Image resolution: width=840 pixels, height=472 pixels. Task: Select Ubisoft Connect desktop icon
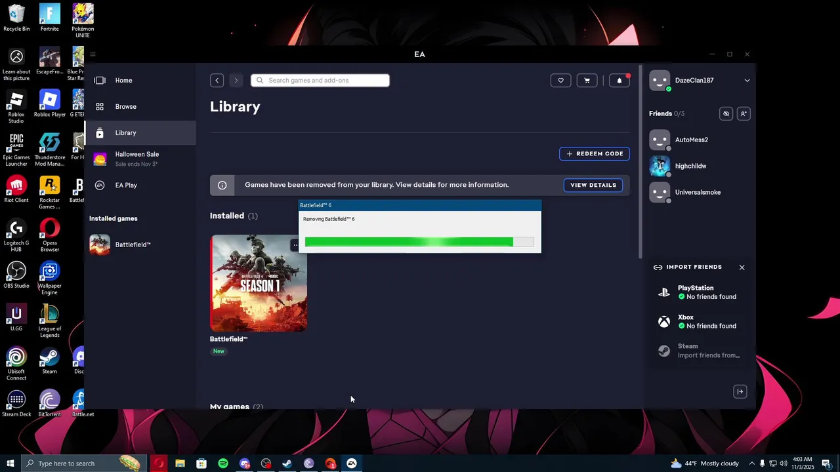[x=16, y=364]
